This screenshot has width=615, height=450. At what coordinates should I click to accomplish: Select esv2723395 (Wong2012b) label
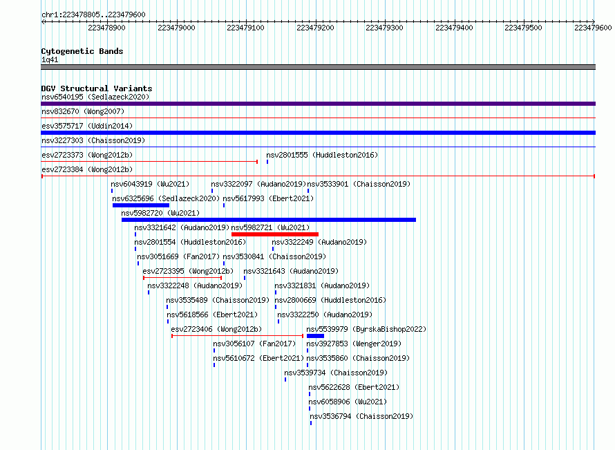(188, 271)
